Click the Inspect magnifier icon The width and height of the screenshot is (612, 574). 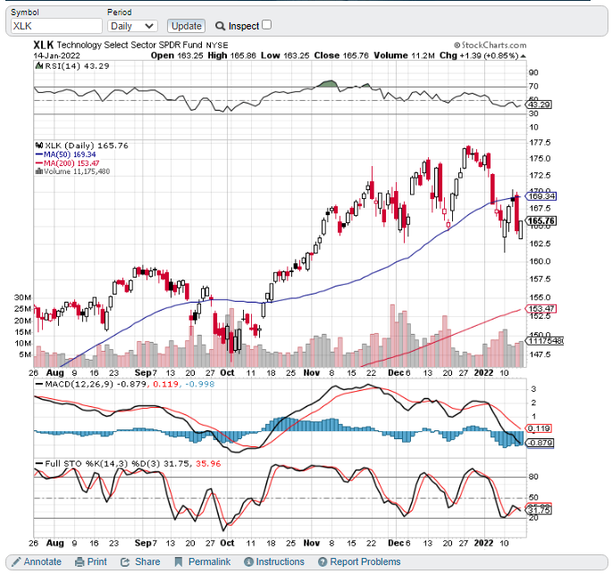220,26
